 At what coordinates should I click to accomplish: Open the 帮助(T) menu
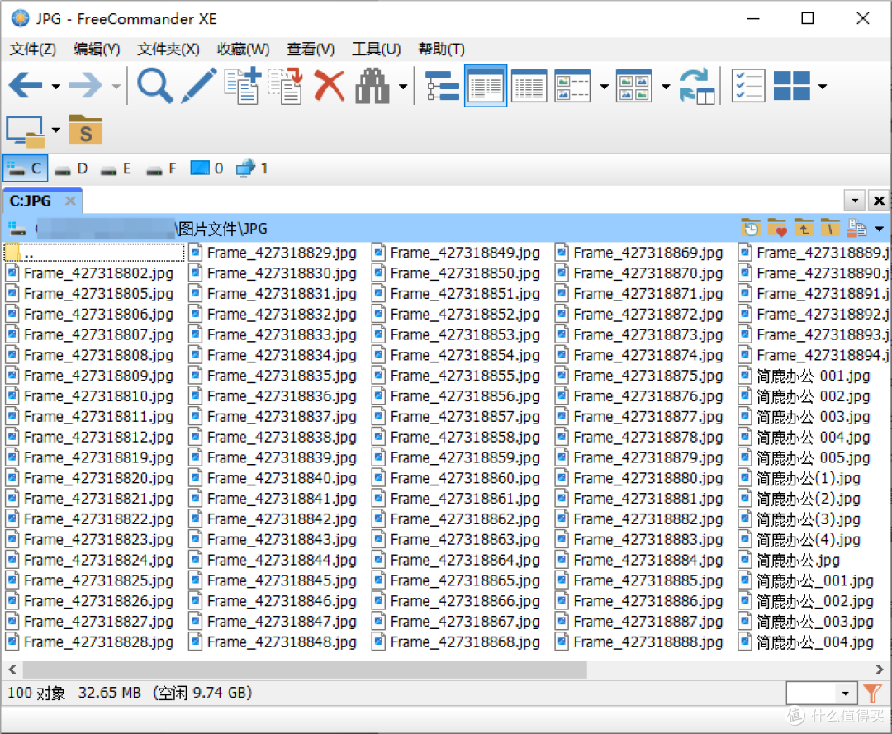click(441, 50)
